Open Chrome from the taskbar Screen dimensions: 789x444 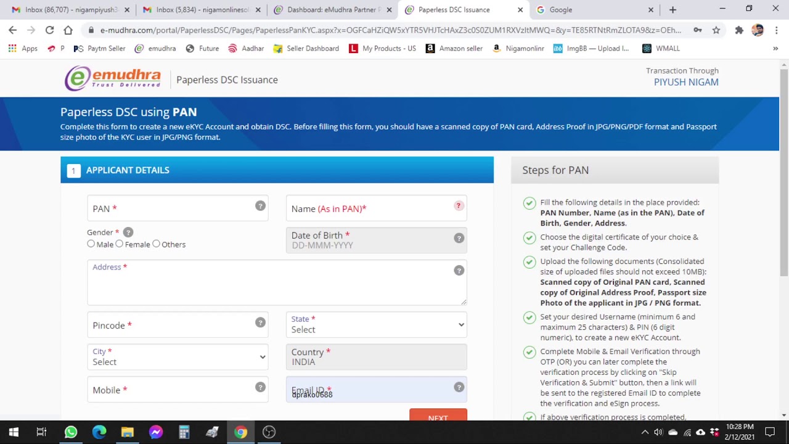(241, 432)
